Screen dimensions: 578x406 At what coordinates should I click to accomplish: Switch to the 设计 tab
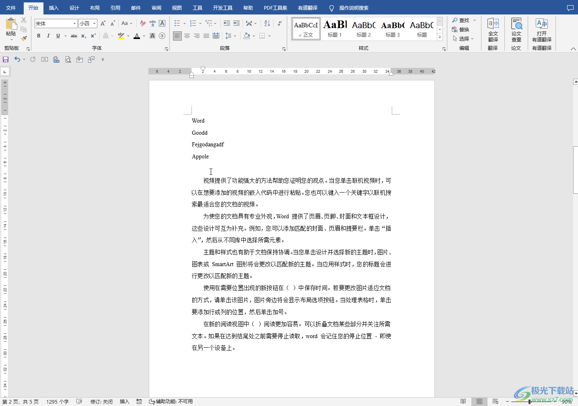pyautogui.click(x=74, y=8)
